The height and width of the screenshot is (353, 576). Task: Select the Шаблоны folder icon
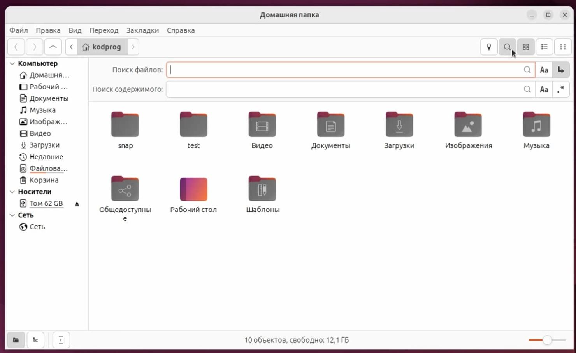tap(262, 189)
